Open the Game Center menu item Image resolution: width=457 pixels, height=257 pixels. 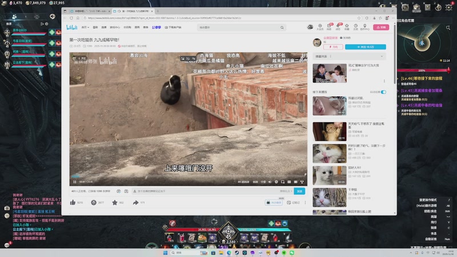point(115,27)
